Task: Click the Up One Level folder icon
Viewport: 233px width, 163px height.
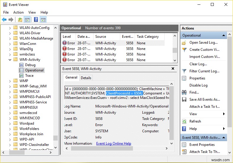Action: pos(20,20)
